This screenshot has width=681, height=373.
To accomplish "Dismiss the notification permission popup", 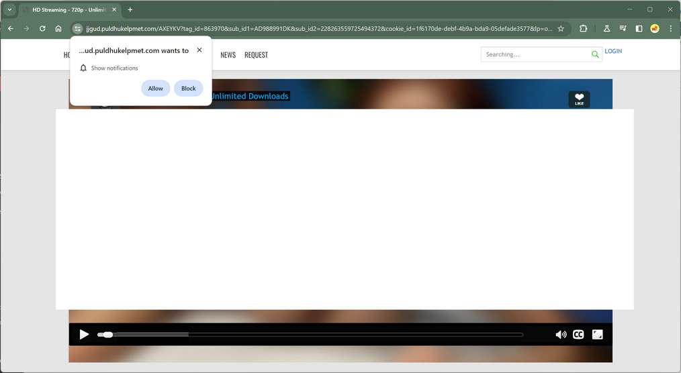I will tap(199, 50).
